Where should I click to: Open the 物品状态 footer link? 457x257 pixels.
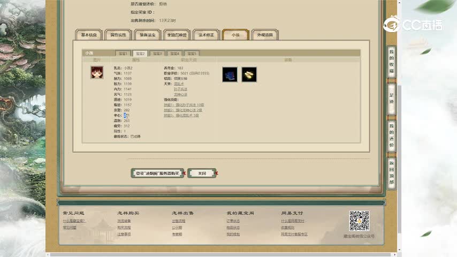coord(233,228)
